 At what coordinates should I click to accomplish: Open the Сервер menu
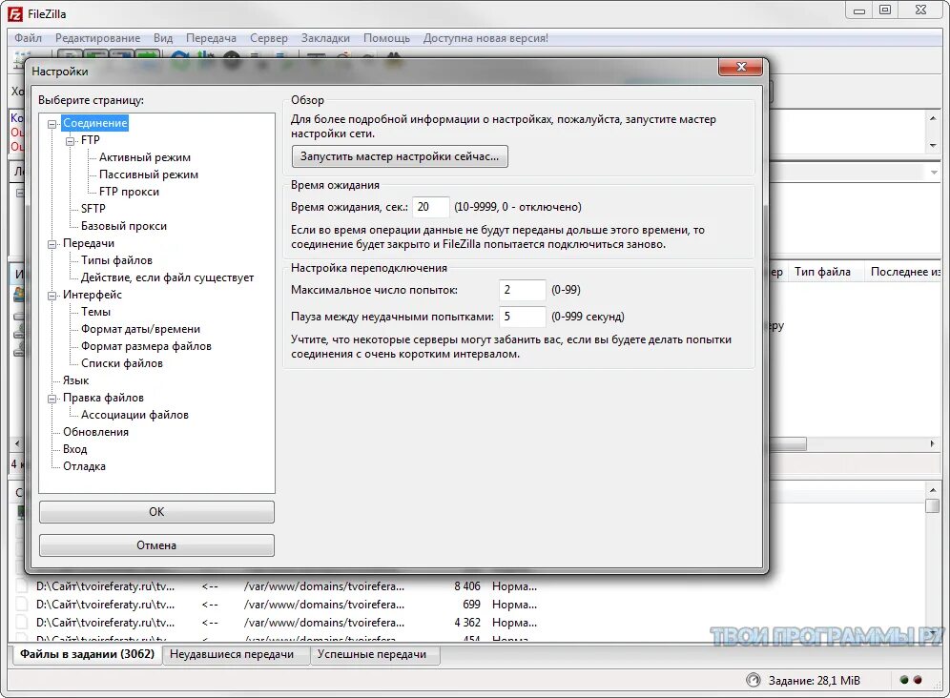coord(268,38)
